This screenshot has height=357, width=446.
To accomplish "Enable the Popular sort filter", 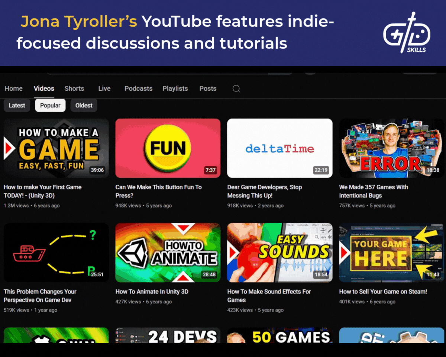I will [x=50, y=105].
